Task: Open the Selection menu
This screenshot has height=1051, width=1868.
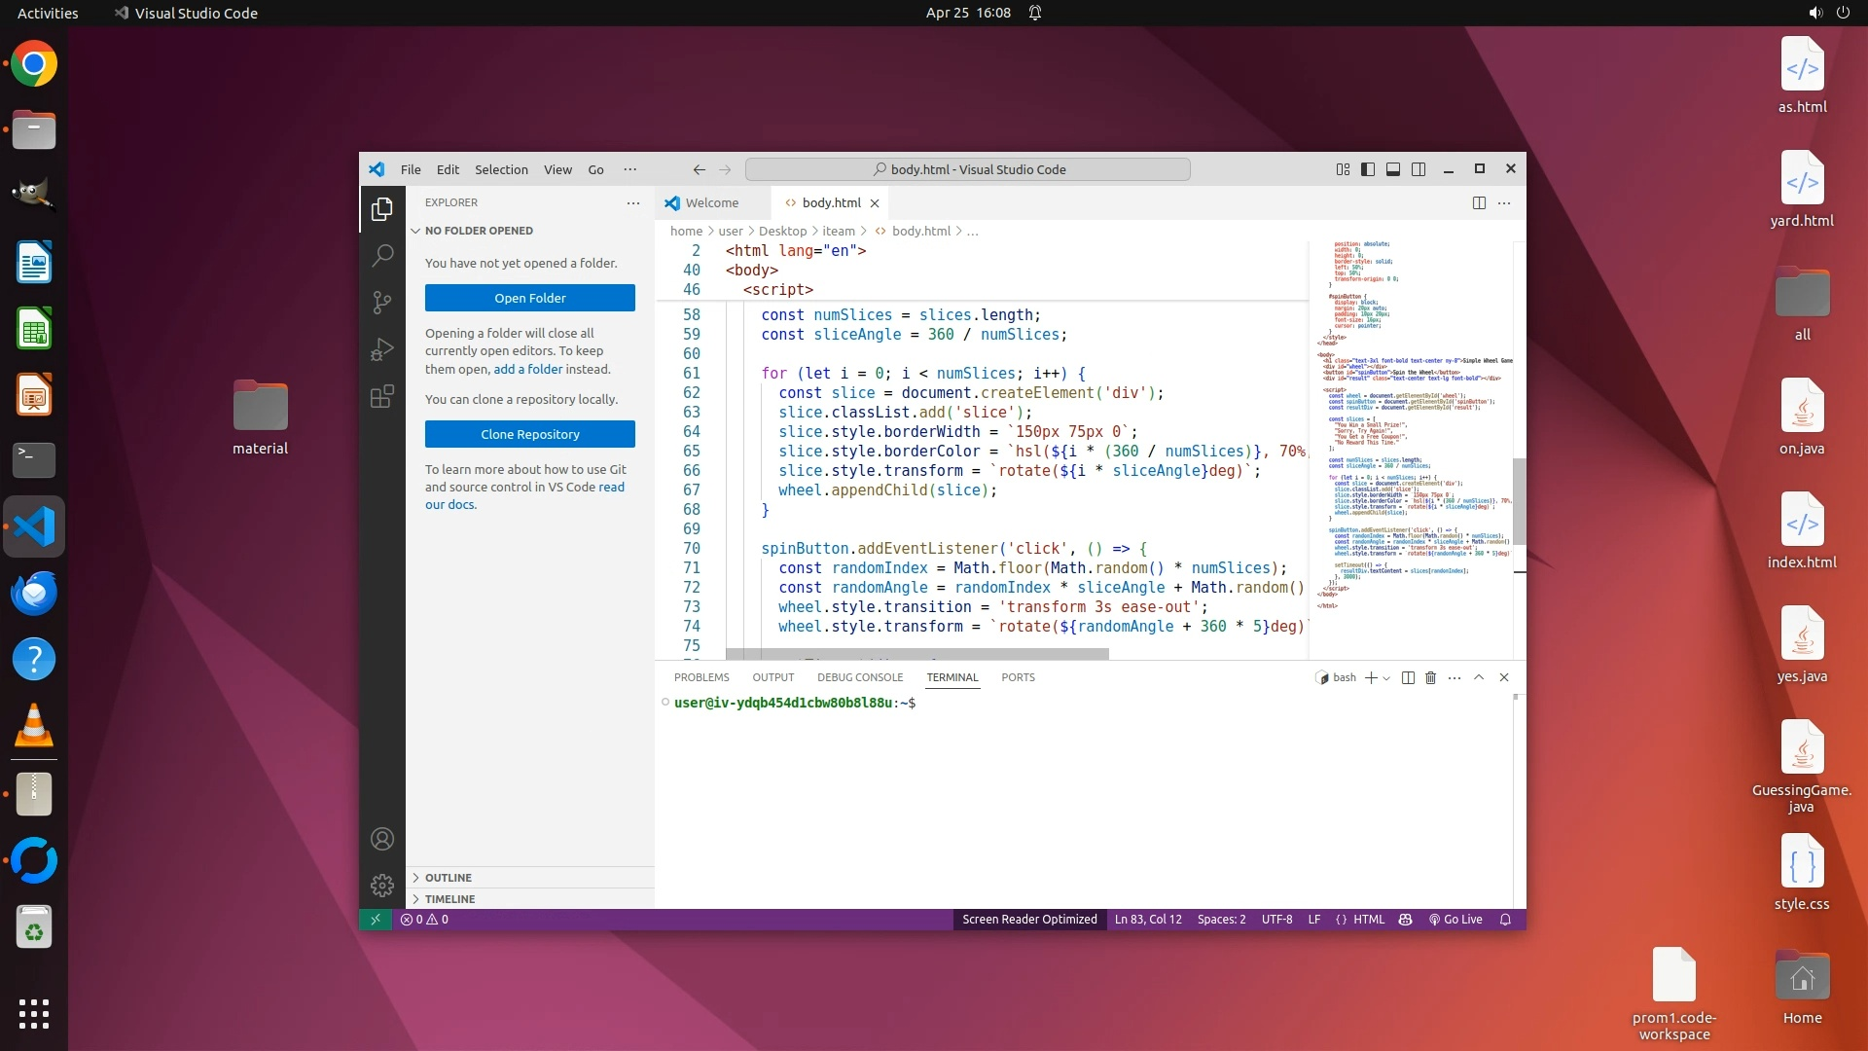Action: pyautogui.click(x=501, y=169)
